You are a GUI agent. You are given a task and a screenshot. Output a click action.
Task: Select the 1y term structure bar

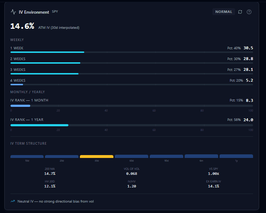[236, 156]
